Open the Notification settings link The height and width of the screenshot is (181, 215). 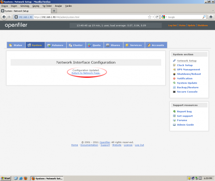[x=185, y=79]
